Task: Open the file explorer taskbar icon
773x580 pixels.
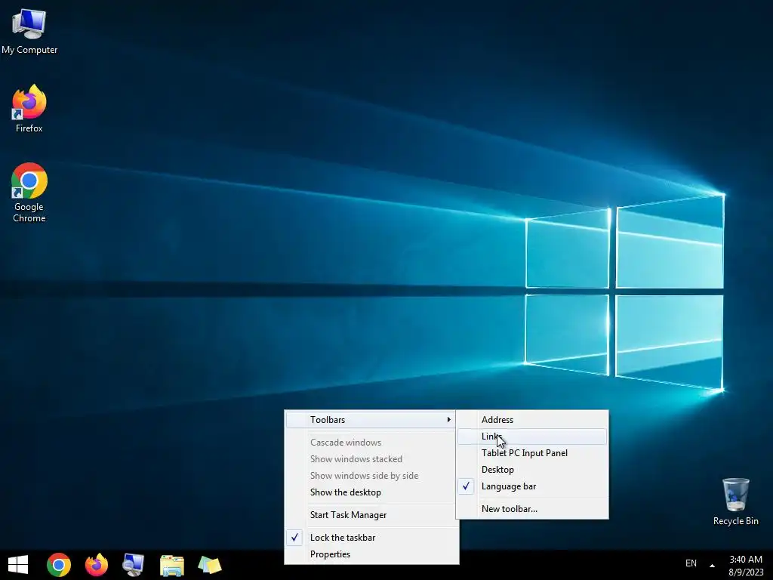Action: click(172, 565)
